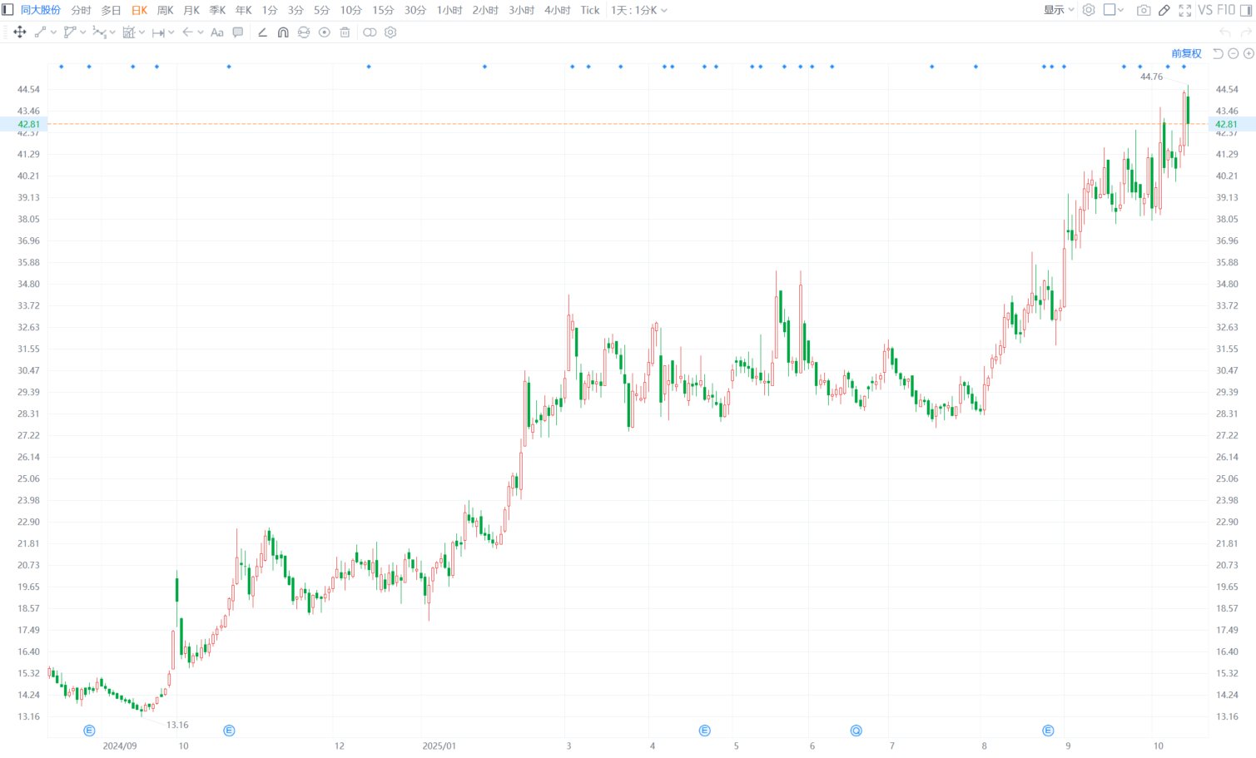Zoom in the chart with plus icon
The height and width of the screenshot is (758, 1256).
tap(1248, 53)
